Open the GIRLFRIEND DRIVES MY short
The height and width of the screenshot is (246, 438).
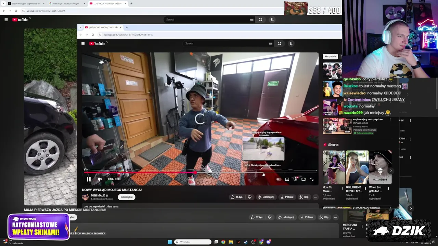pos(357,167)
